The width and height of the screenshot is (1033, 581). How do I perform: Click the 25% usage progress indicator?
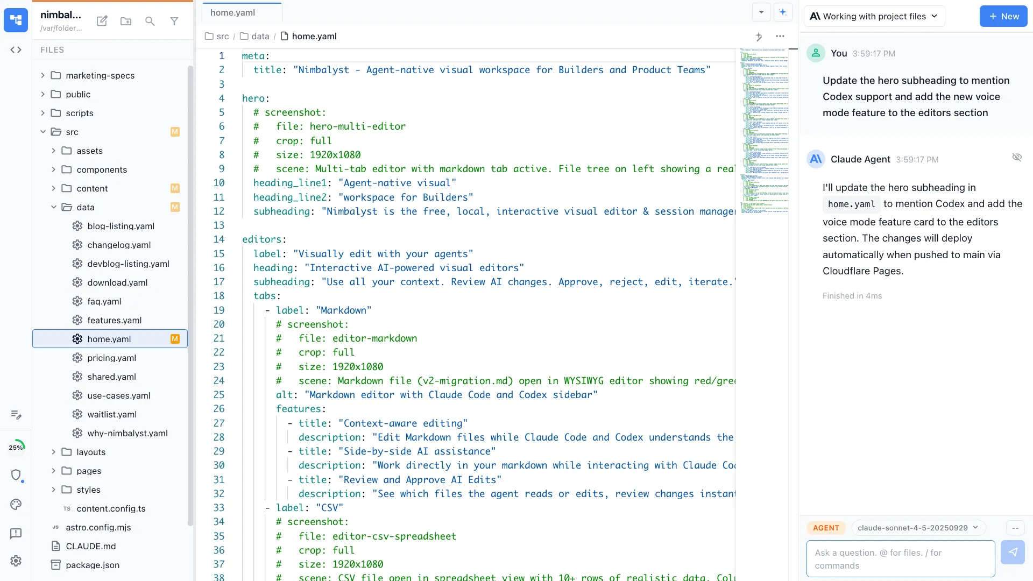17,447
